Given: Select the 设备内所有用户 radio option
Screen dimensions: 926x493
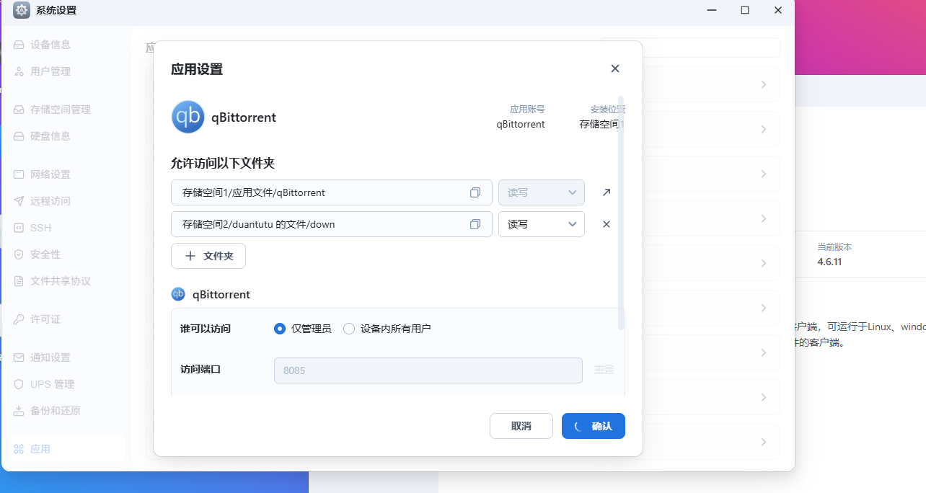Looking at the screenshot, I should tap(349, 329).
